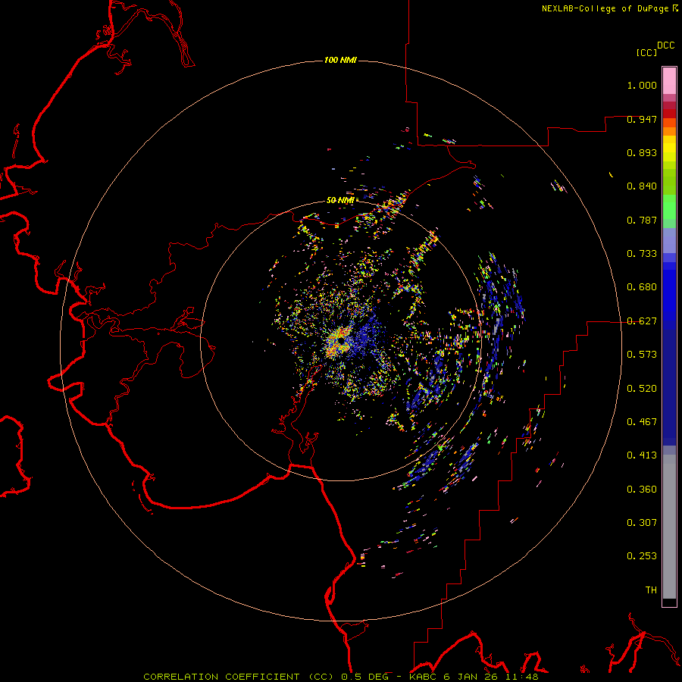Click the pink segment of the color bar

(x=669, y=81)
